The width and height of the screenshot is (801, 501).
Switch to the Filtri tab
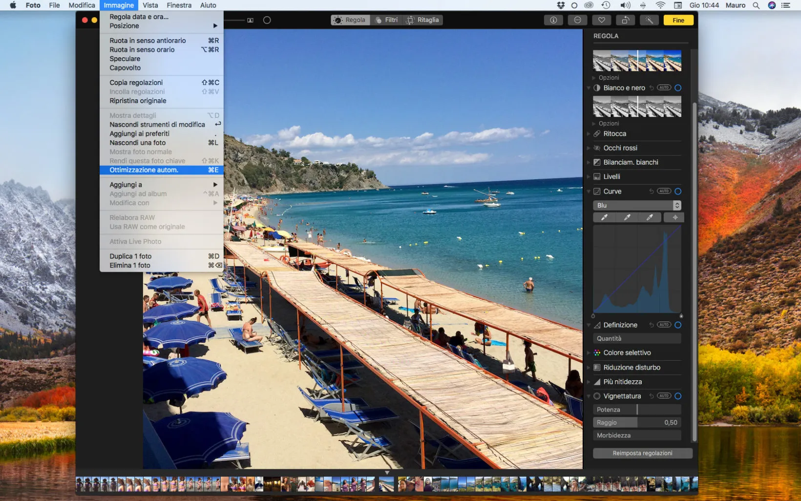pos(386,20)
